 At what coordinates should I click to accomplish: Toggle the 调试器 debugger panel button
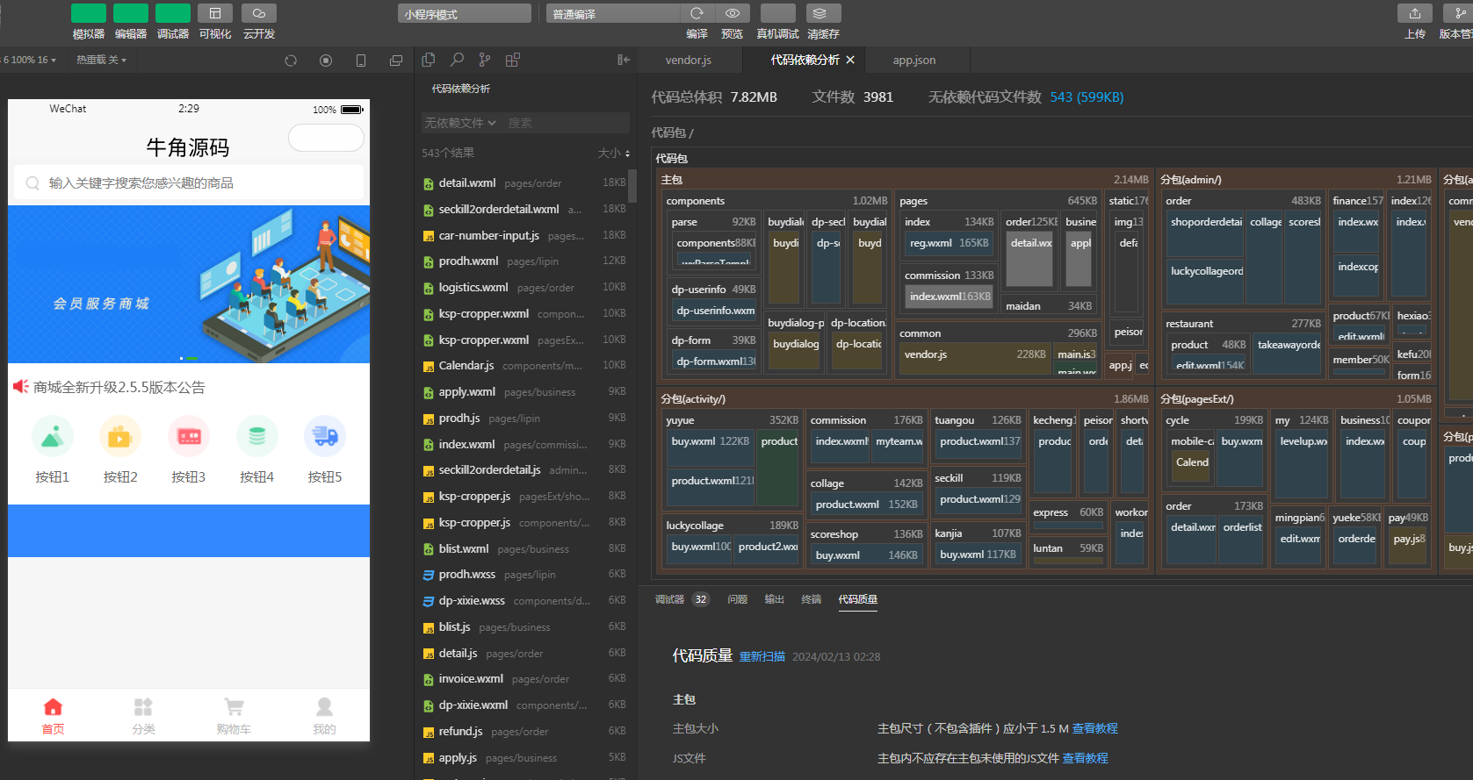click(173, 13)
